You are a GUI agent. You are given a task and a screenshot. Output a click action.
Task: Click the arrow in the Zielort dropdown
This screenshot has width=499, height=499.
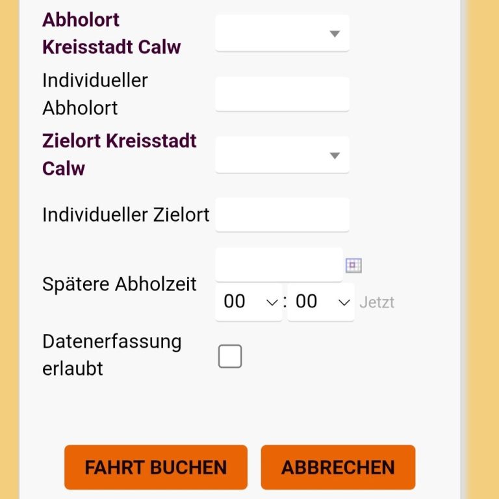tap(335, 155)
